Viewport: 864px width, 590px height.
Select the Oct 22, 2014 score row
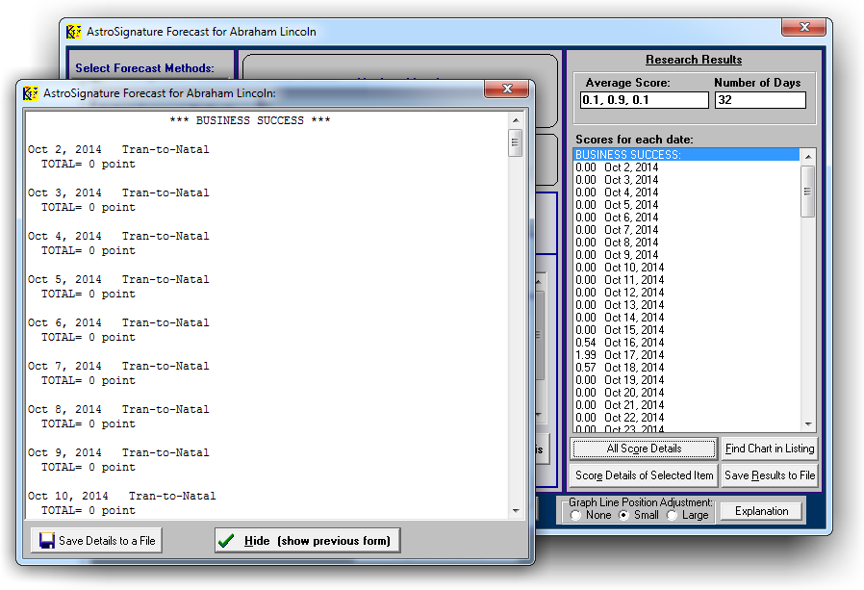coord(687,418)
